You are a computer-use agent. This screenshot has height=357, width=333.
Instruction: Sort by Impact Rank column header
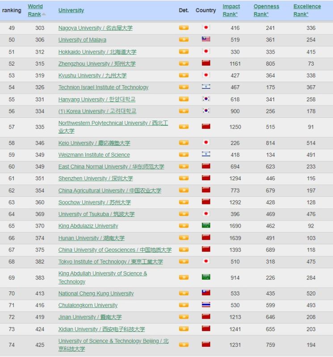point(231,10)
